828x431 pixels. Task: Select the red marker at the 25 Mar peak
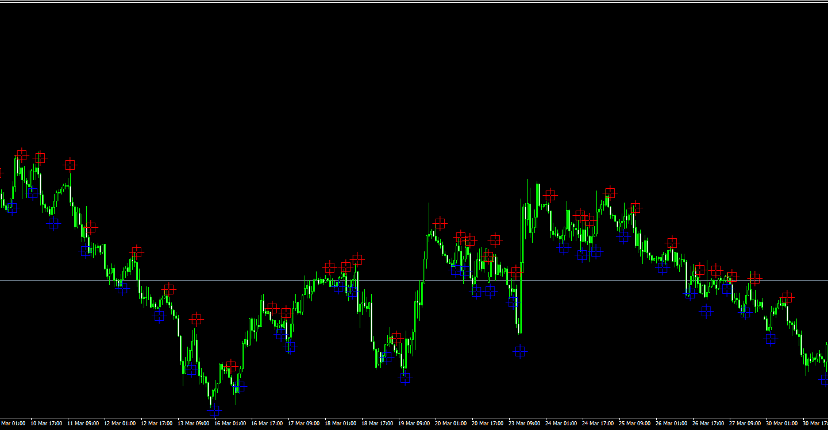pyautogui.click(x=610, y=193)
